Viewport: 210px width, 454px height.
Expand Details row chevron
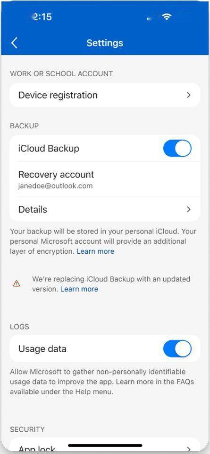(189, 209)
